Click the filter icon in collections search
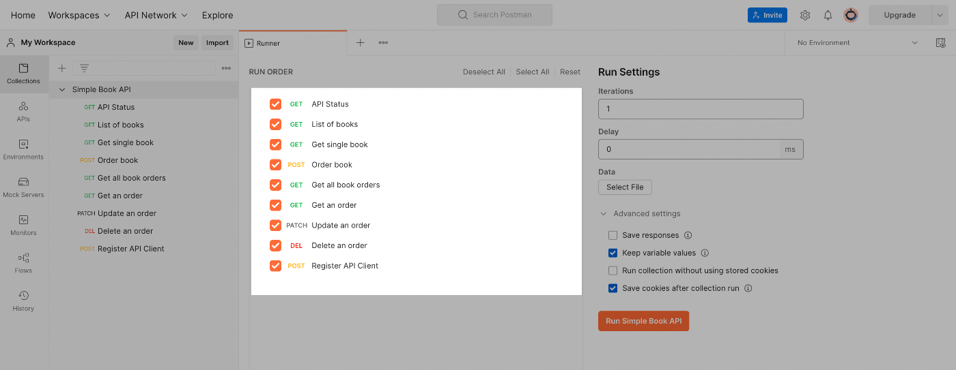Viewport: 956px width, 370px height. tap(84, 68)
